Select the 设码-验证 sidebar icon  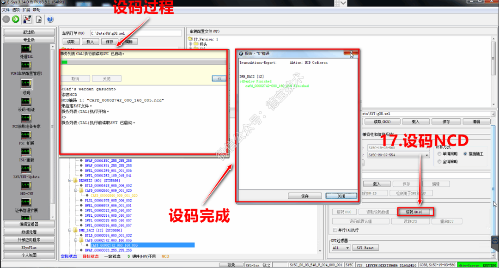(x=26, y=102)
